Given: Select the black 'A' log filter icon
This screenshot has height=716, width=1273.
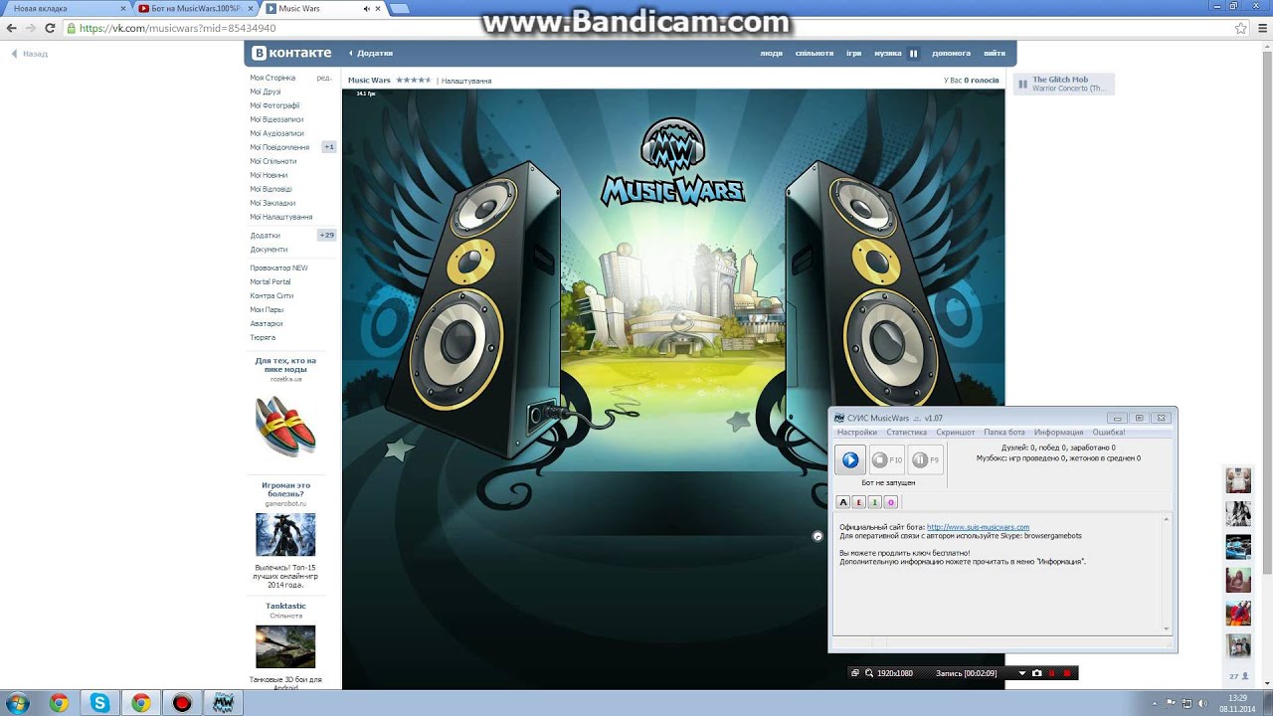Looking at the screenshot, I should point(843,502).
